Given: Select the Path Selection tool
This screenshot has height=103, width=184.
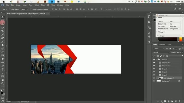Looking at the screenshot, I should coord(3,73).
